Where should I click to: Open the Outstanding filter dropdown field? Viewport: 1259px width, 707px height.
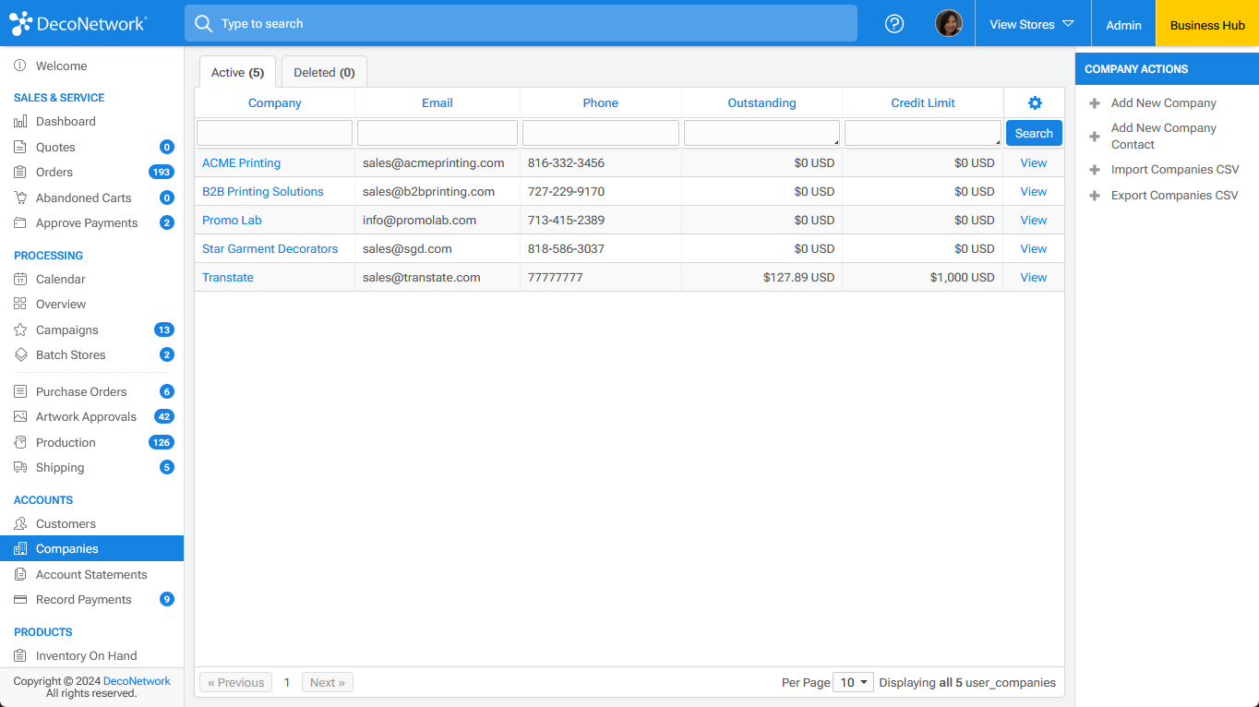761,133
